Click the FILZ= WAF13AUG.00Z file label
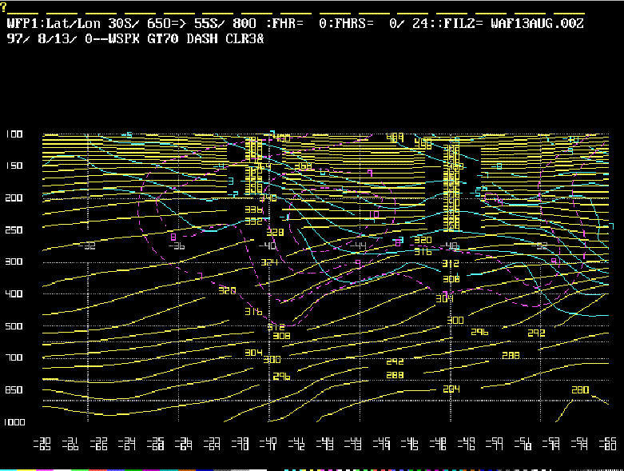The width and height of the screenshot is (624, 471). pos(514,23)
